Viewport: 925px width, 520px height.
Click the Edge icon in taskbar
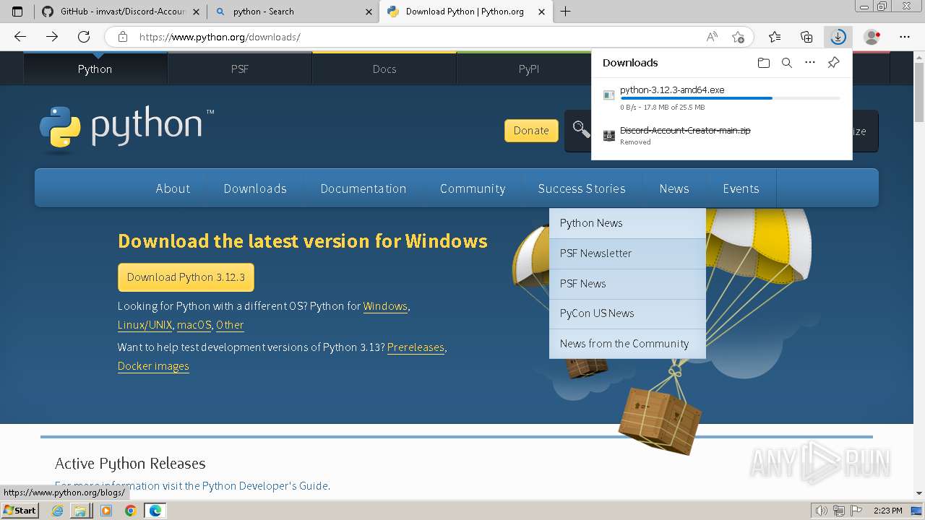(155, 511)
